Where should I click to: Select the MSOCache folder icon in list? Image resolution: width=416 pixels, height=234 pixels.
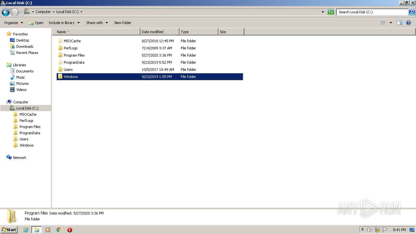[60, 41]
